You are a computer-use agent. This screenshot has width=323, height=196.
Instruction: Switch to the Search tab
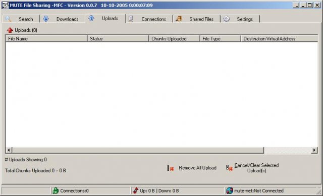pyautogui.click(x=21, y=19)
